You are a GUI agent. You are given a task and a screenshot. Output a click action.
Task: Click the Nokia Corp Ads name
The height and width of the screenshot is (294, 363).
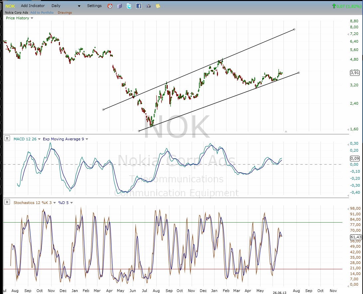coord(16,13)
